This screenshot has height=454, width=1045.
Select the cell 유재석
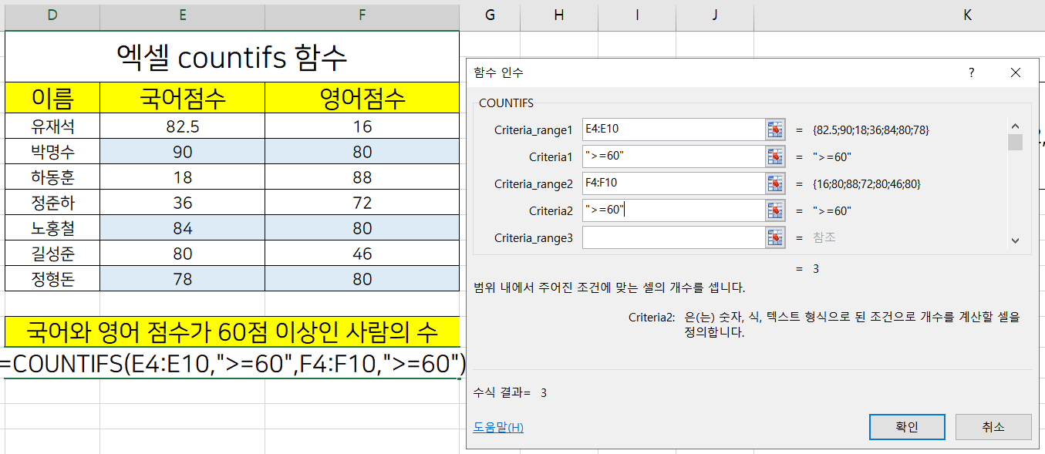52,126
